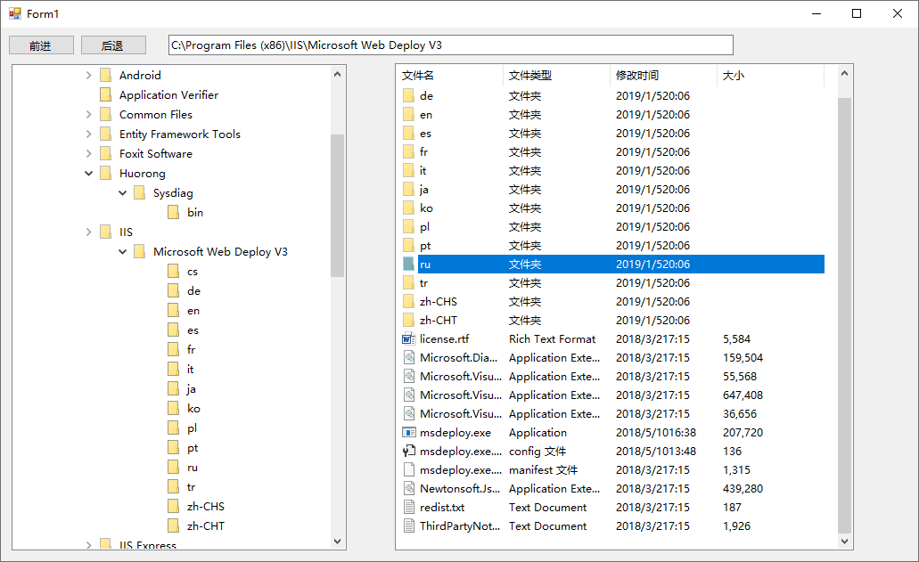
Task: Click Application Verifier folder icon
Action: tap(105, 94)
